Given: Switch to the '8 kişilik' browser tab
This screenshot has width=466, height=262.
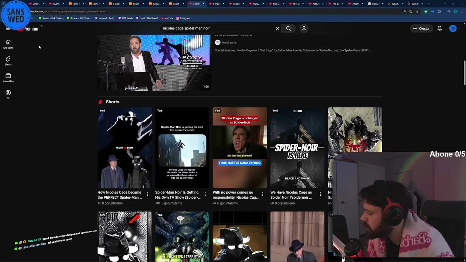Looking at the screenshot, I should (116, 4).
